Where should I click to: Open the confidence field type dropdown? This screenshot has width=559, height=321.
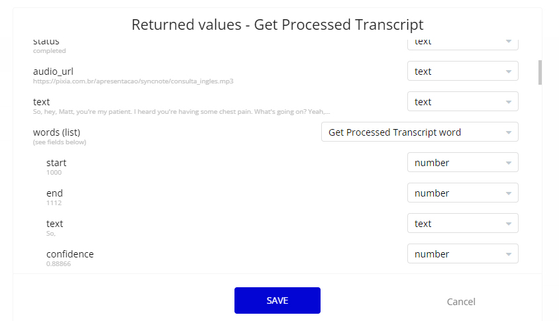(463, 253)
